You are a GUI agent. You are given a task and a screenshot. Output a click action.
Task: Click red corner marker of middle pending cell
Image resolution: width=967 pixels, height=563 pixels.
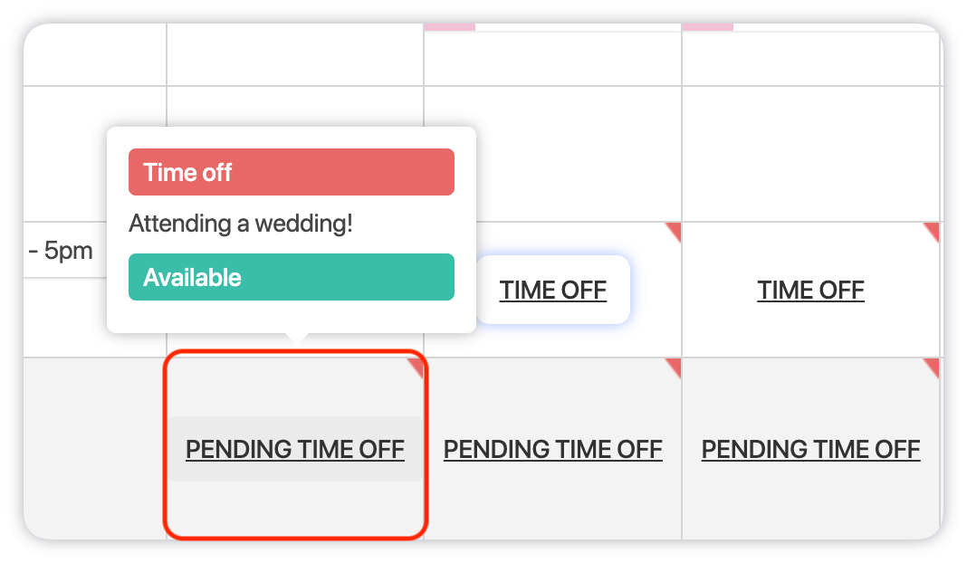(x=675, y=365)
